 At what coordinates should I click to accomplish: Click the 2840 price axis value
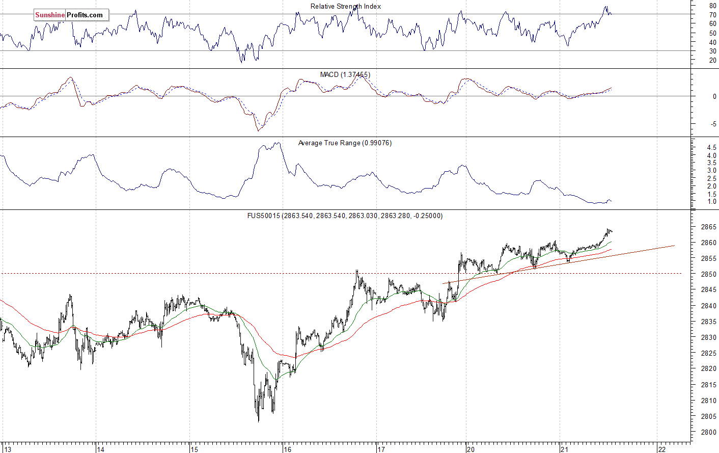tap(709, 306)
